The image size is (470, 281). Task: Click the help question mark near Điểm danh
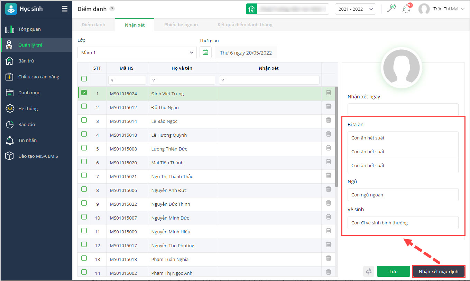[112, 9]
